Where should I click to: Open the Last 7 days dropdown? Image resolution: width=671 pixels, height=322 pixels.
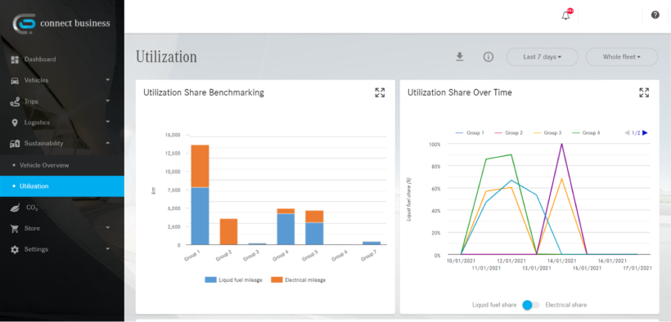click(543, 57)
